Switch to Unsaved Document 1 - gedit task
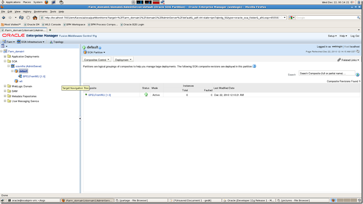This screenshot has height=204, width=363. 195,200
